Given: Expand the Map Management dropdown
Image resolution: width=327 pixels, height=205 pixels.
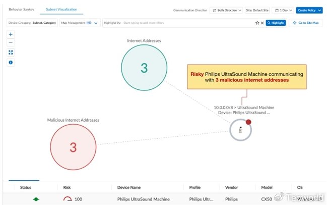Looking at the screenshot, I should click(80, 23).
